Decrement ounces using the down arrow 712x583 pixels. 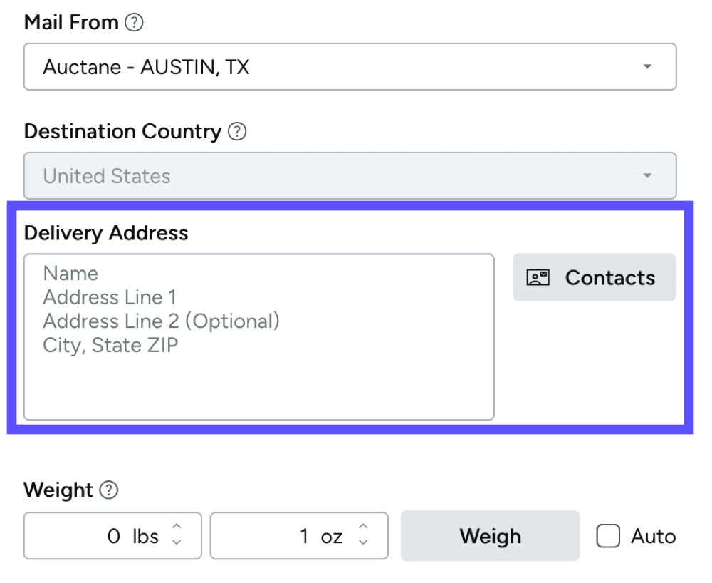click(364, 542)
